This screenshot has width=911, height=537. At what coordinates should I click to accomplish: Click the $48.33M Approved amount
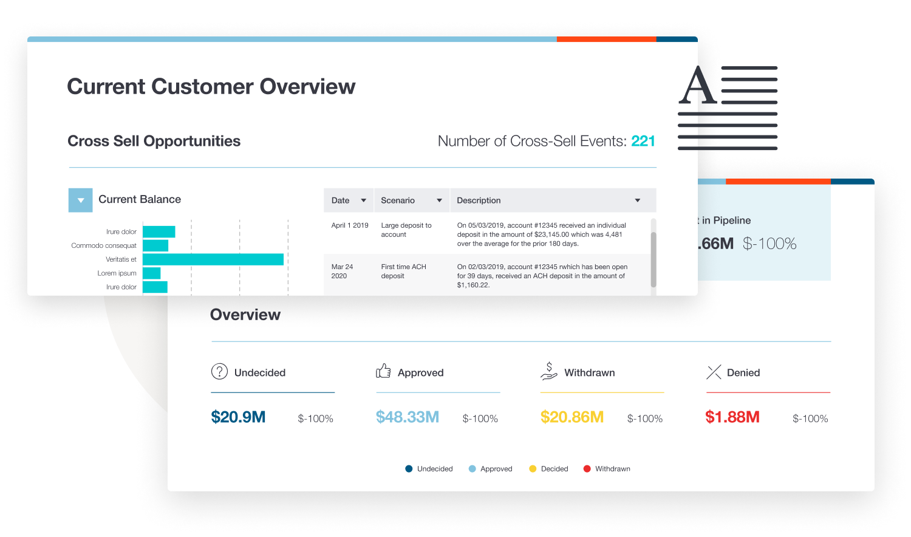pos(407,417)
